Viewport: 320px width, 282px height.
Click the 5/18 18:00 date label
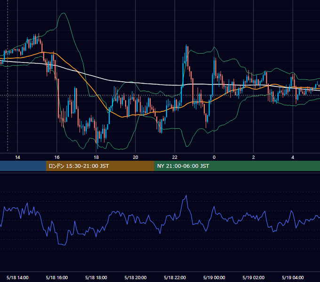pos(96,277)
